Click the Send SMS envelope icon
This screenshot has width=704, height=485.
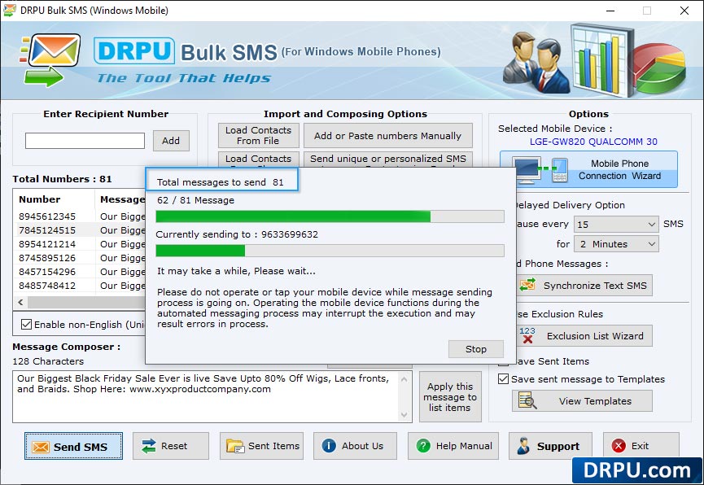pyautogui.click(x=41, y=447)
